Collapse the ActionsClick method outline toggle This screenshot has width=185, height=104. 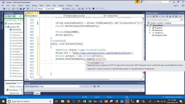[x=39, y=44]
